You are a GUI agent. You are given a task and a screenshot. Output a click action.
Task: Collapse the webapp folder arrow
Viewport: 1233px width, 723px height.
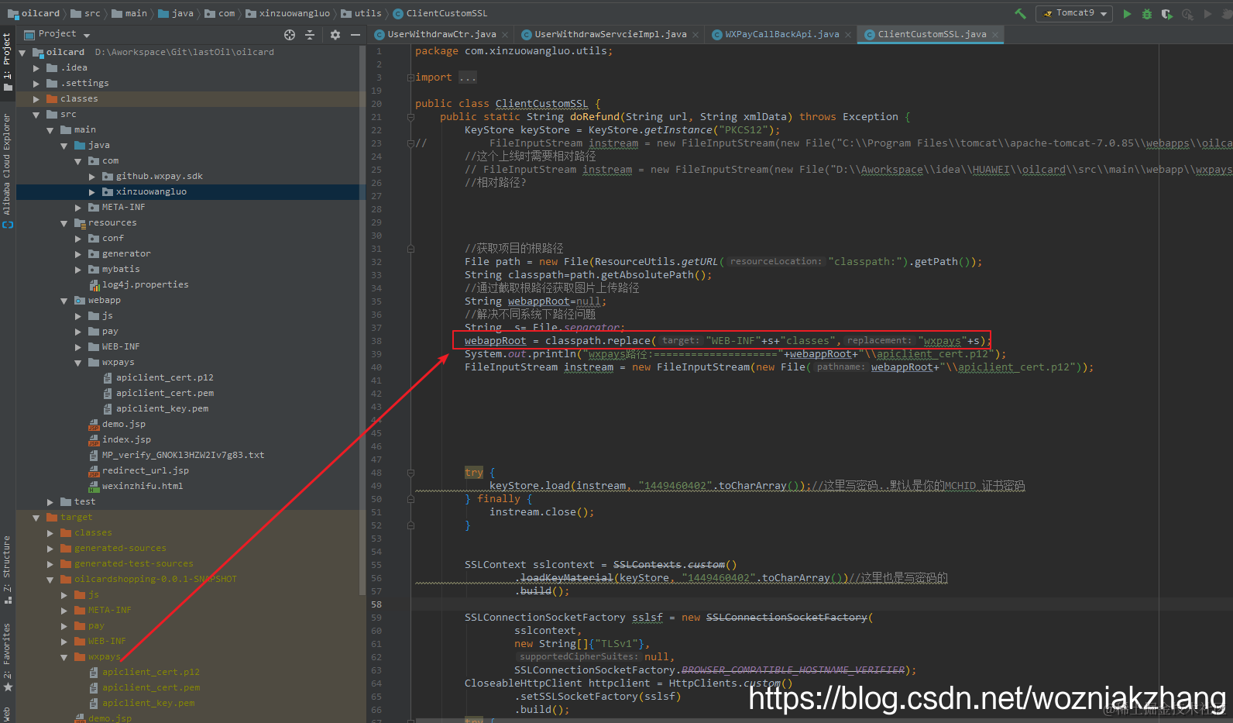(64, 301)
